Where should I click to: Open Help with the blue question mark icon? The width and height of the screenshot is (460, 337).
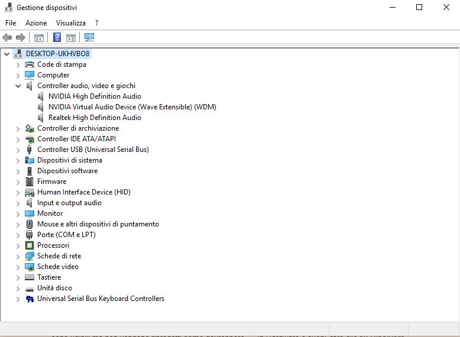tap(57, 38)
